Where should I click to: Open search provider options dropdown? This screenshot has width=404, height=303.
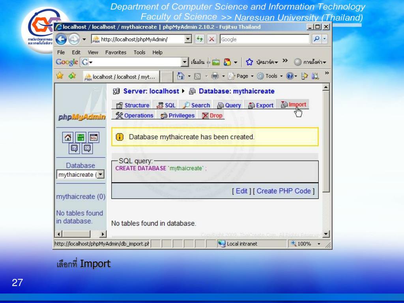[x=325, y=39]
